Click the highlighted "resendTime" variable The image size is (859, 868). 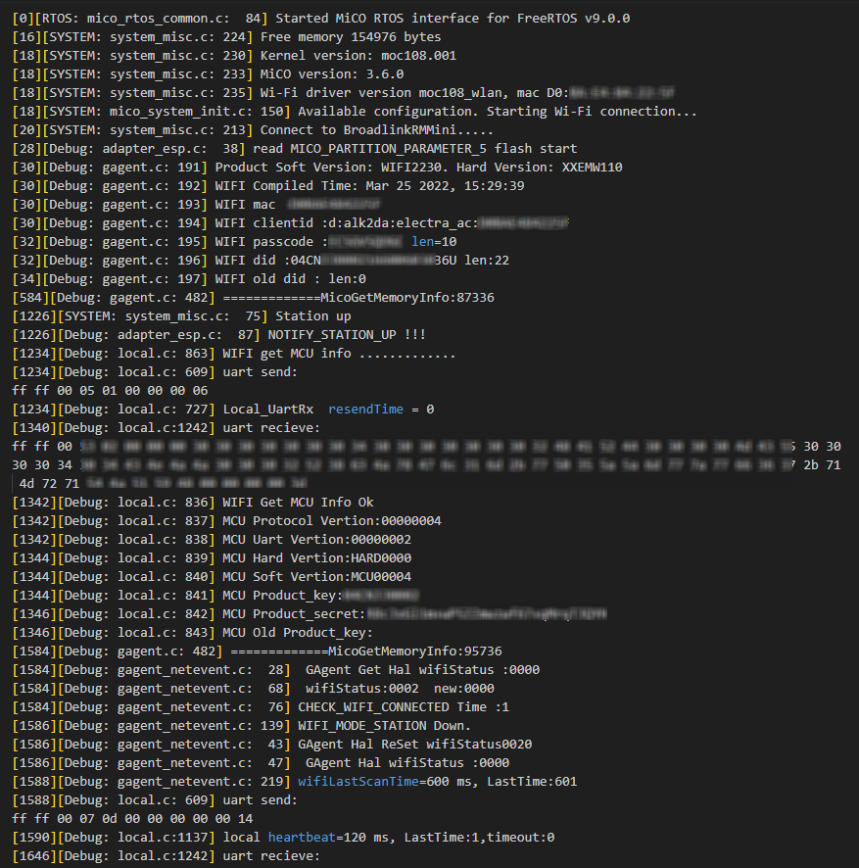(365, 410)
